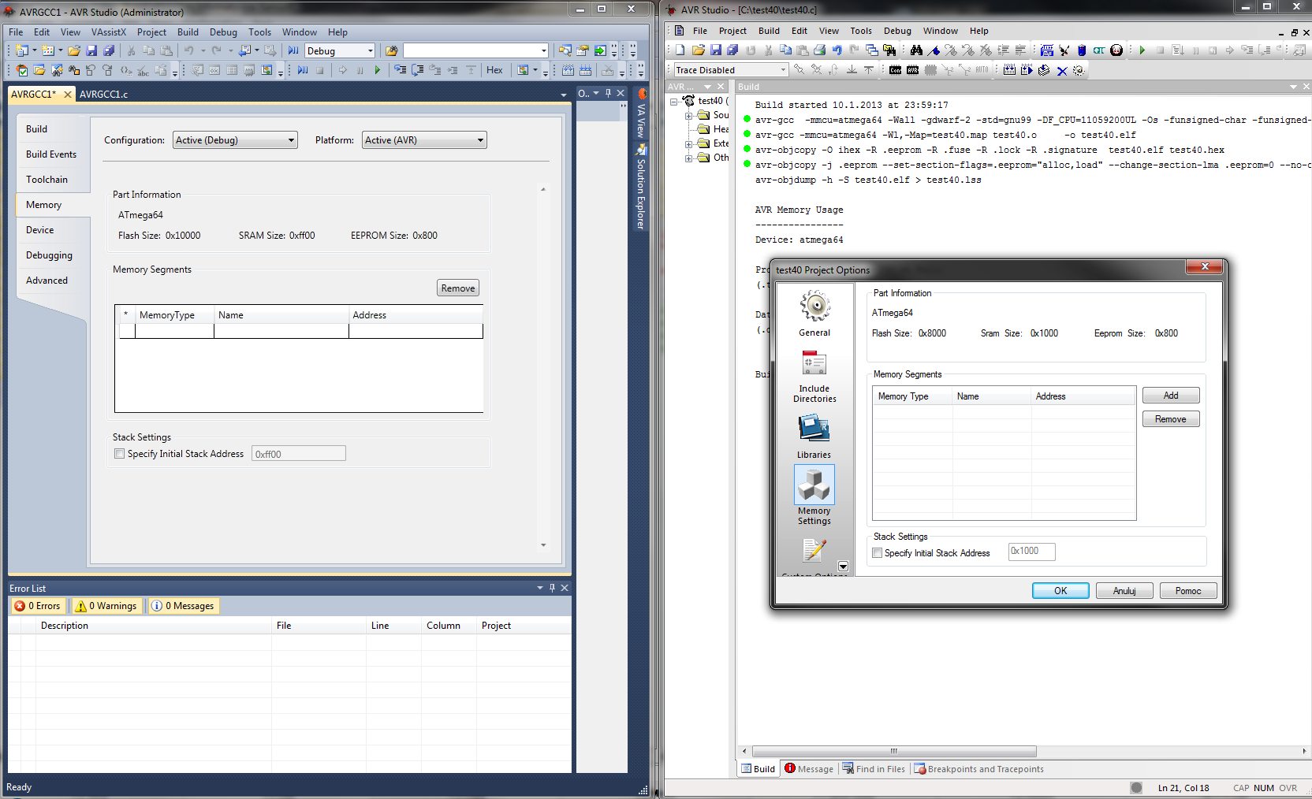
Task: Expand Source Files tree folder
Action: click(x=688, y=116)
